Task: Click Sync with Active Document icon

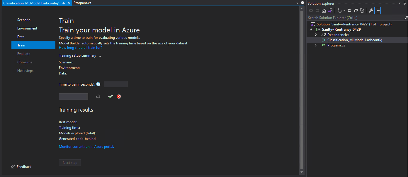Action: tap(349, 11)
